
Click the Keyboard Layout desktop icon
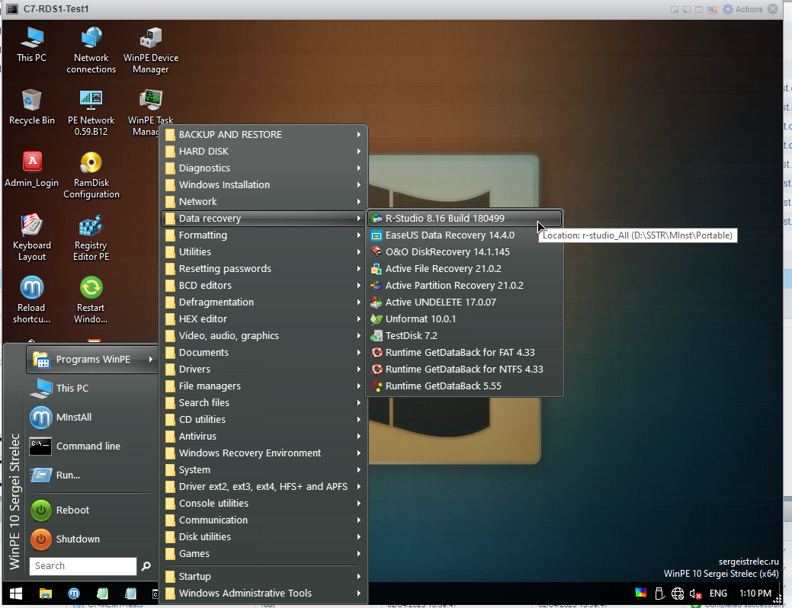coord(31,226)
